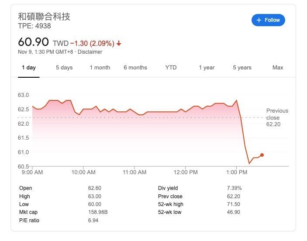Switch to the 5 days tab
Image resolution: width=307 pixels, height=241 pixels.
click(x=64, y=68)
